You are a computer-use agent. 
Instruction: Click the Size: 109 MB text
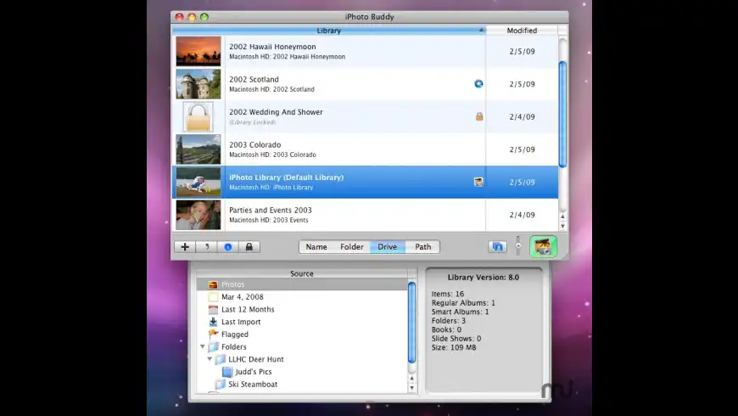pos(454,348)
